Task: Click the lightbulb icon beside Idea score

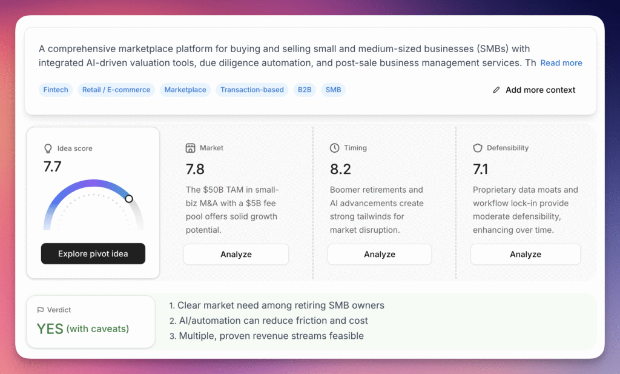Action: [x=48, y=149]
